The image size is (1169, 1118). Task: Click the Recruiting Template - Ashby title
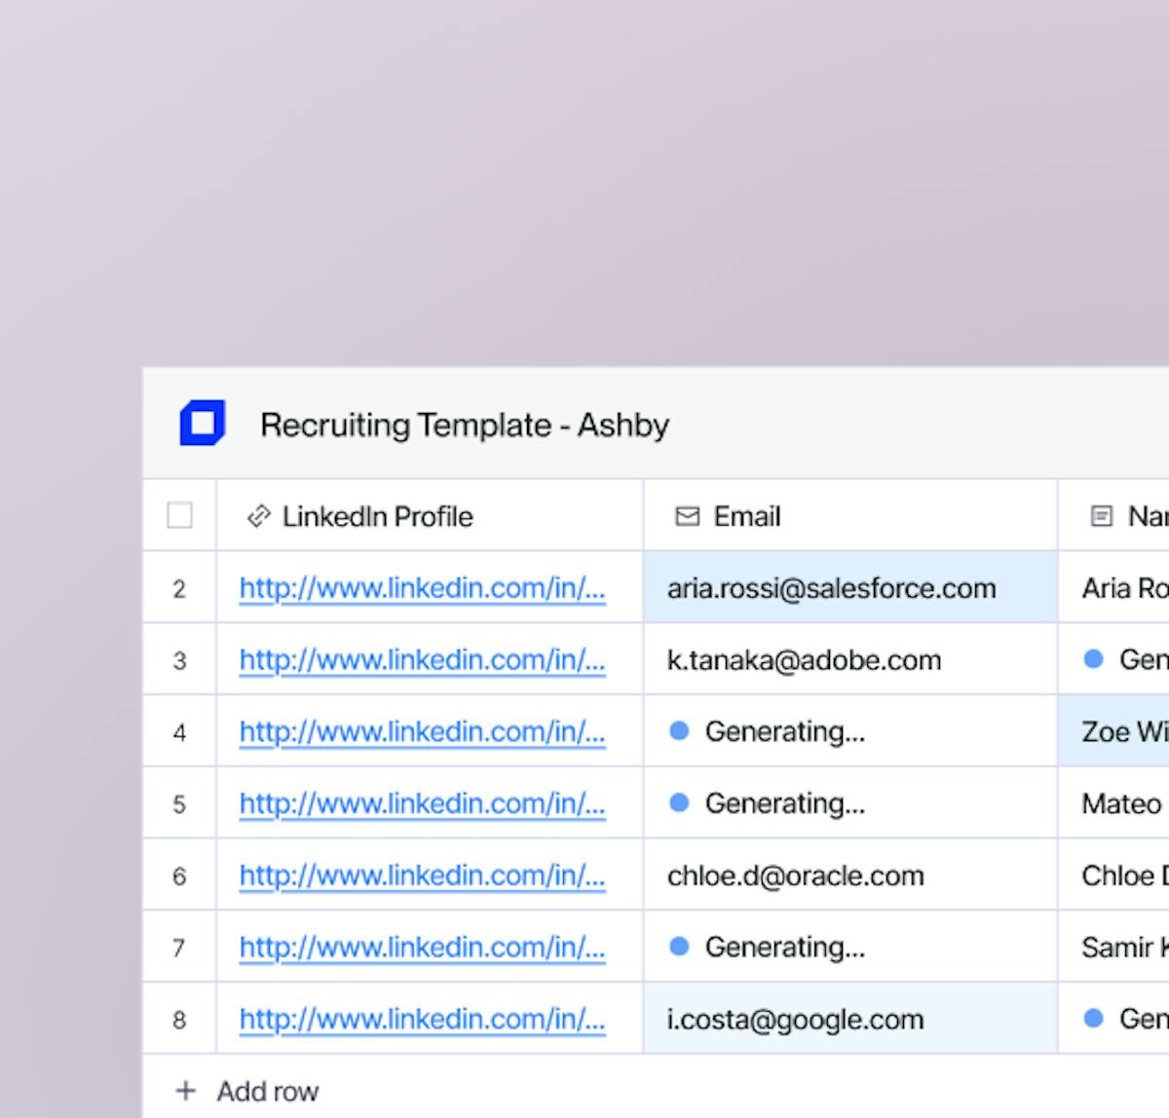point(465,426)
